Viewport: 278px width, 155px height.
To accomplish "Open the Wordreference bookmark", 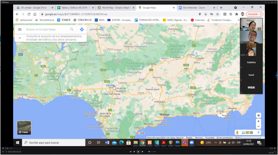I will [x=45, y=20].
